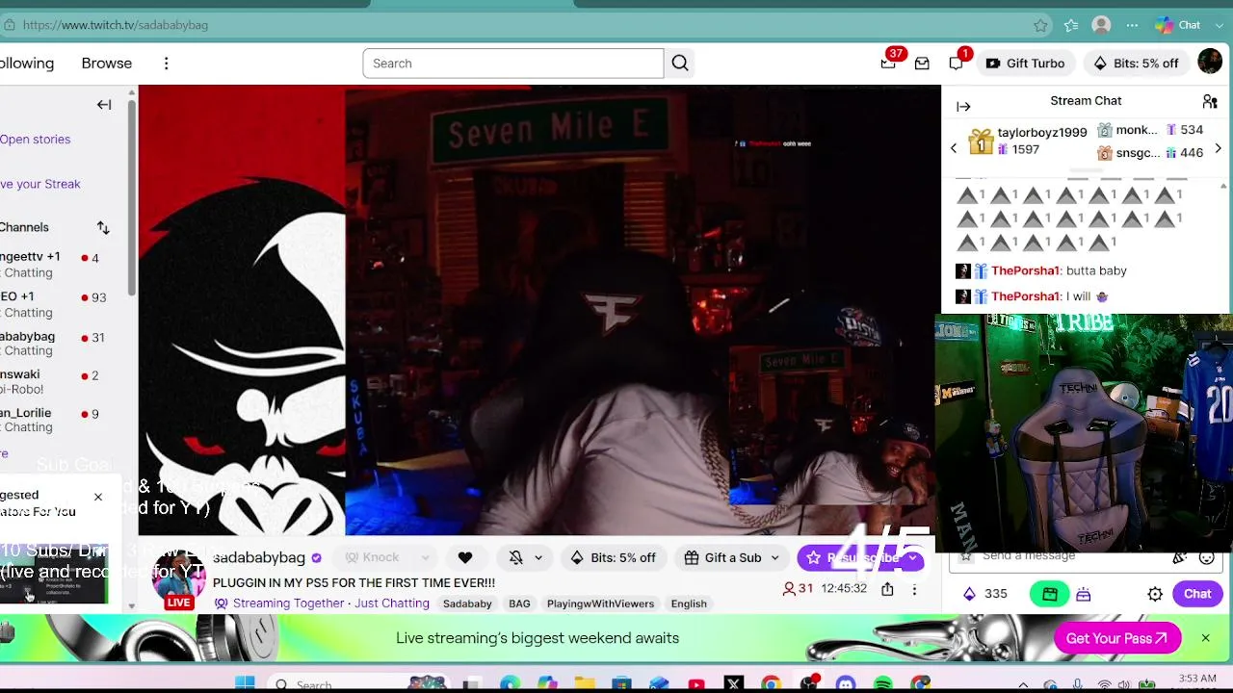This screenshot has height=693, width=1233.
Task: Open the English language tag
Action: 689,603
